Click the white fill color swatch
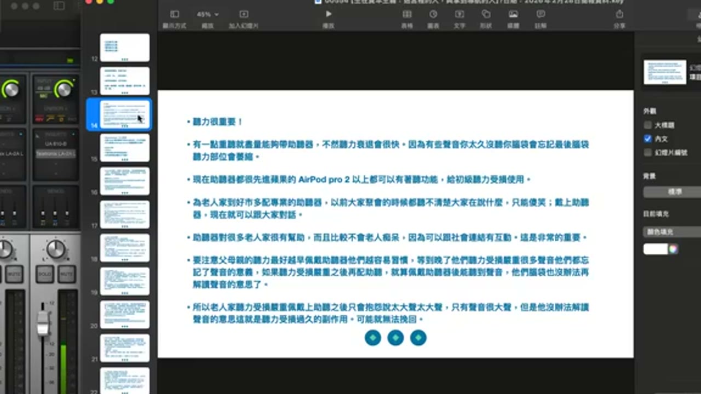This screenshot has width=701, height=394. [x=656, y=249]
